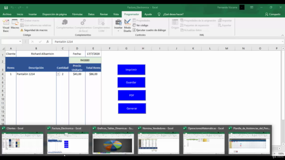Click the vertical scrollbar up arrow
Viewport: 285px width, 160px height.
click(x=283, y=48)
